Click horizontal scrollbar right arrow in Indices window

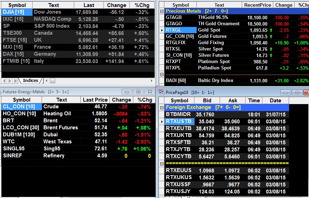(x=152, y=81)
